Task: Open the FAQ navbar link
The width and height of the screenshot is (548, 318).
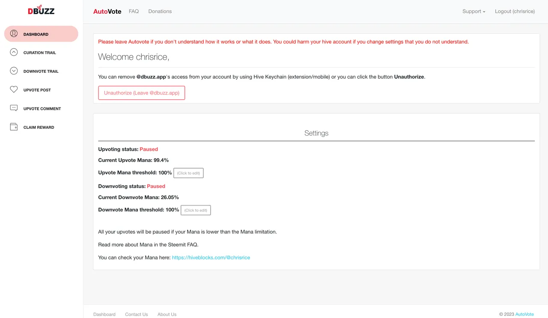Action: [134, 12]
